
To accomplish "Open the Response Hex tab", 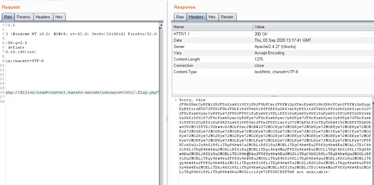I will click(x=212, y=17).
